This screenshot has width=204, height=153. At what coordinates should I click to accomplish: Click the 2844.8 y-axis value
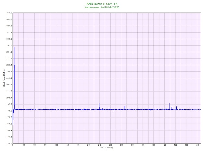9,52
